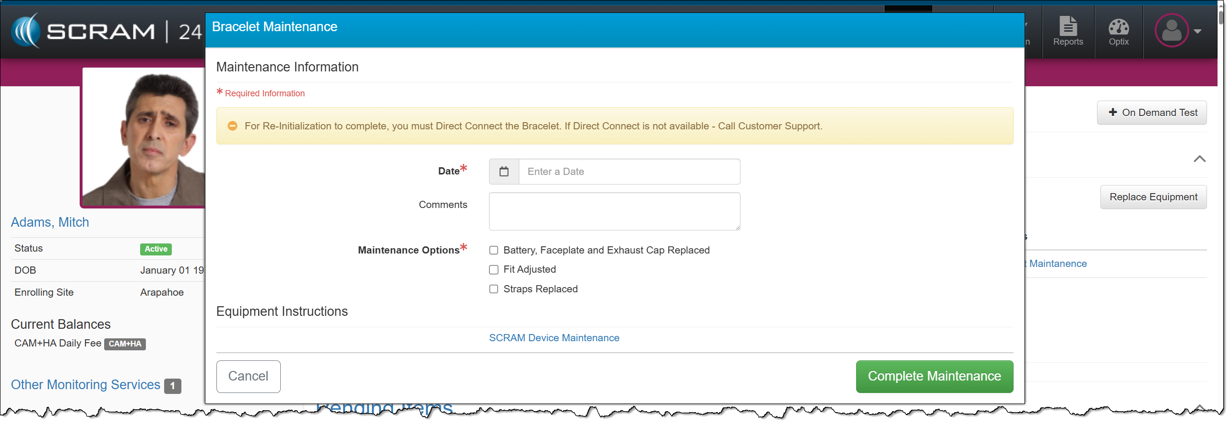The height and width of the screenshot is (427, 1230).
Task: Click the warning icon in yellow alert
Action: coord(232,126)
